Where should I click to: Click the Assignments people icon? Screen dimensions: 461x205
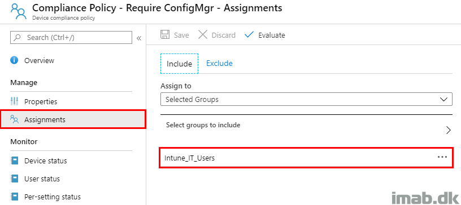click(14, 119)
